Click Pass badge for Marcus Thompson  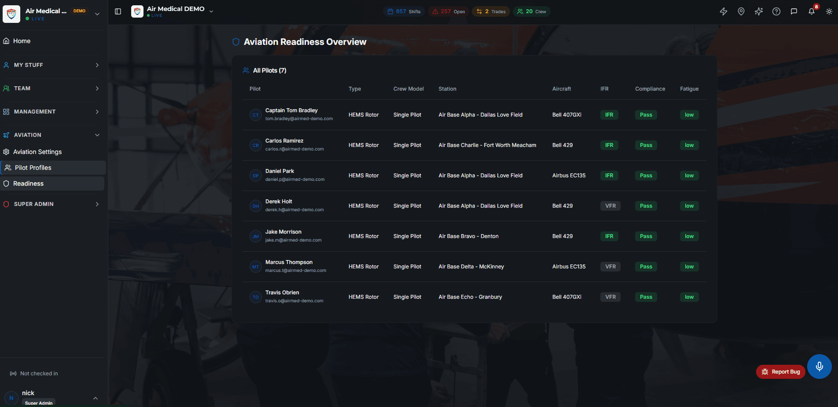tap(646, 267)
